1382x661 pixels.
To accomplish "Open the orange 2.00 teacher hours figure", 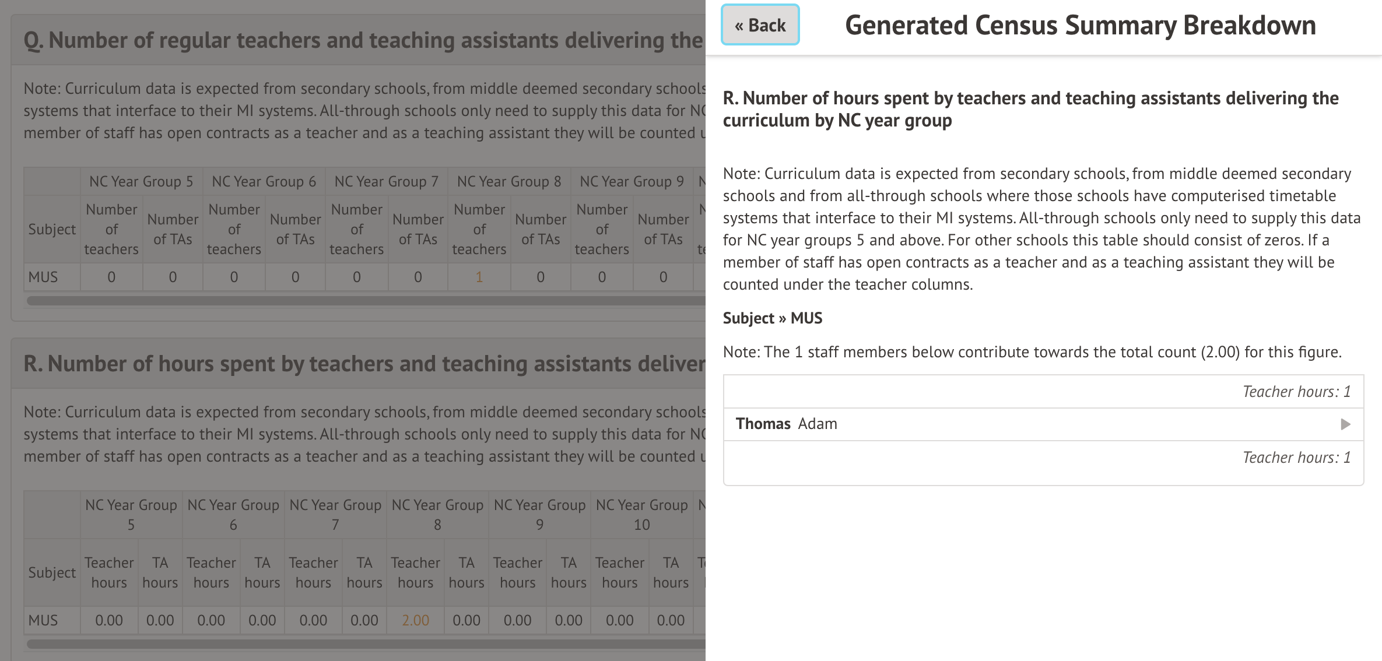I will pos(415,620).
